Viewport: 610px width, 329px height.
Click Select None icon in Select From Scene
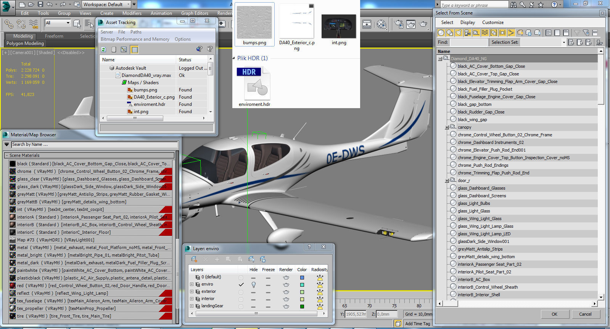(x=557, y=33)
